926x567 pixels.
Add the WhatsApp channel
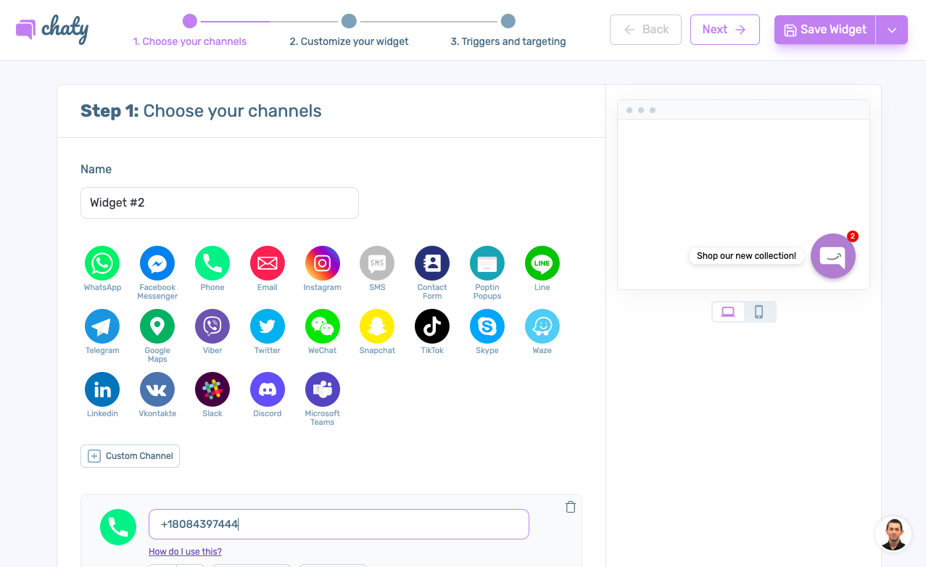pos(102,263)
